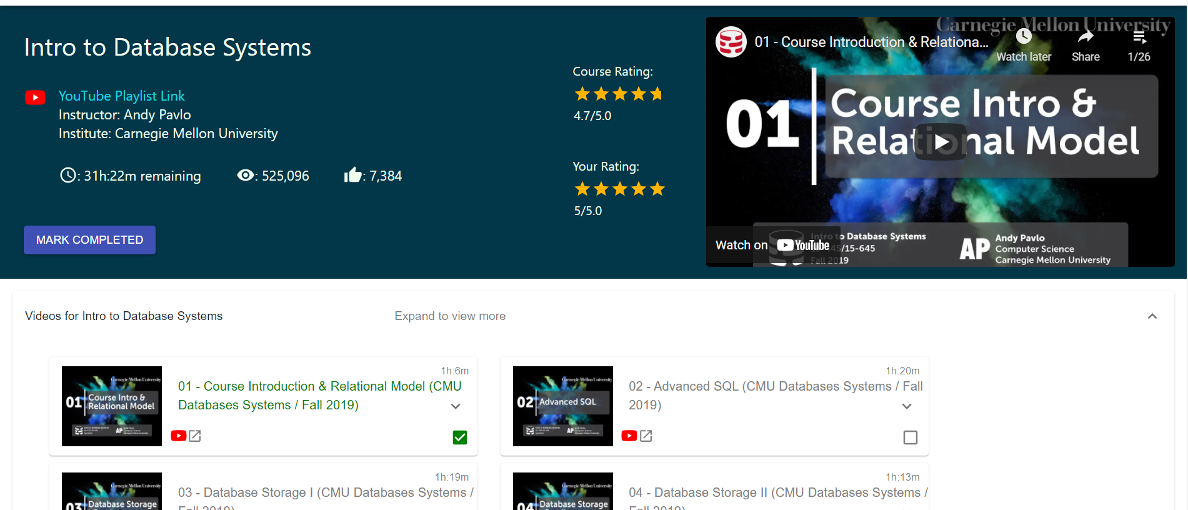1188x510 pixels.
Task: Click the 4.7/5.0 course rating value
Action: 592,116
